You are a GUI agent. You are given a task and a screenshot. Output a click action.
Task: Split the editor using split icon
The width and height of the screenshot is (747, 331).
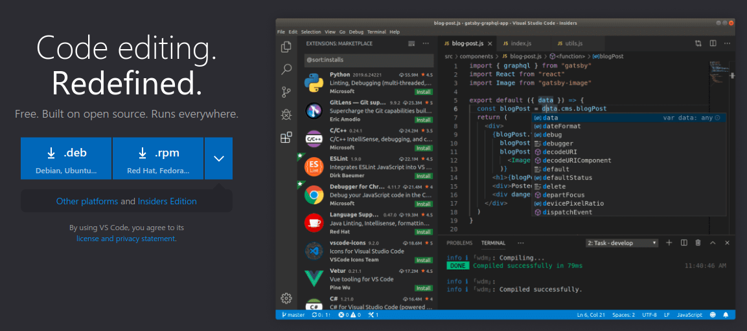713,43
